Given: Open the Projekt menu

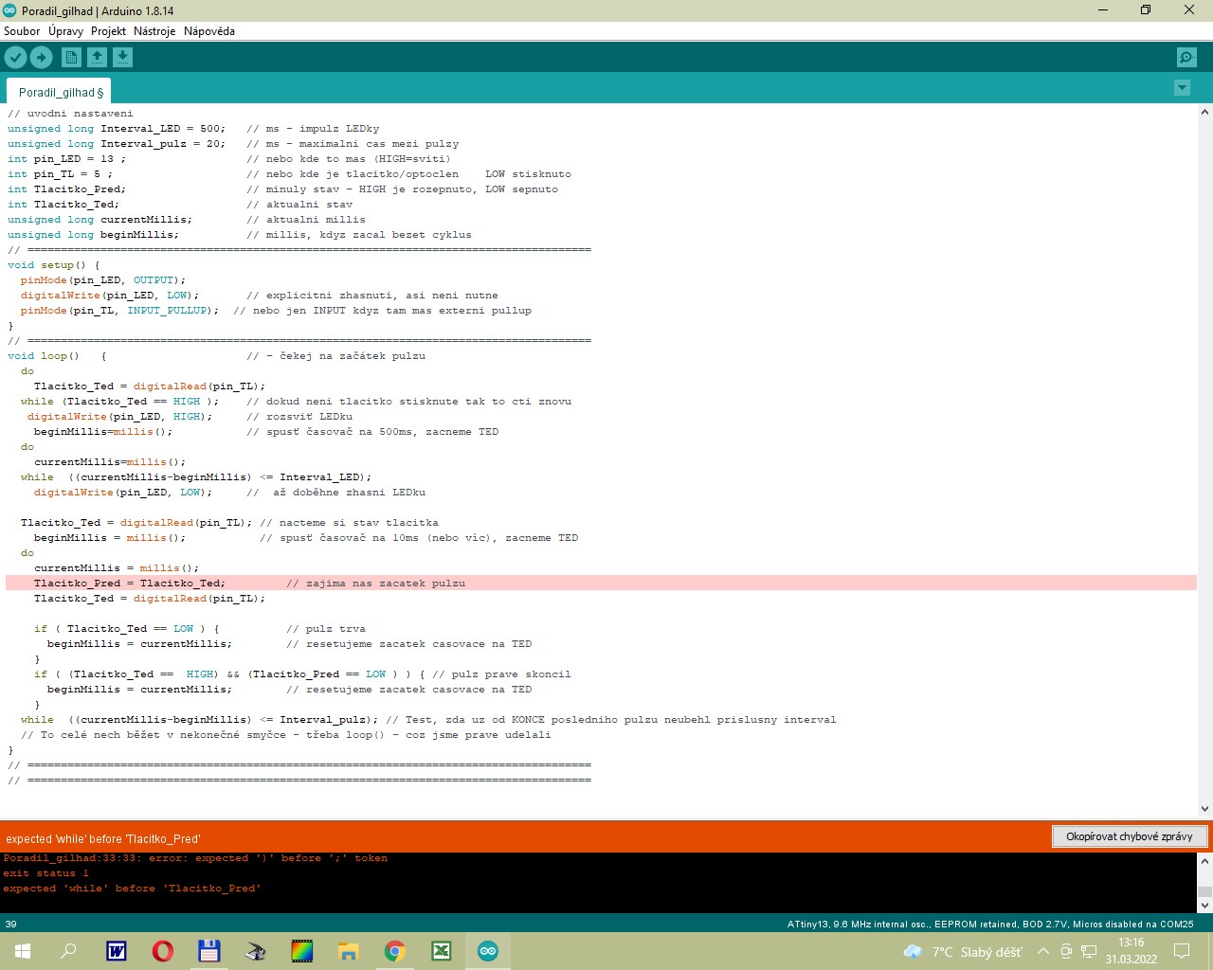Looking at the screenshot, I should coord(108,31).
